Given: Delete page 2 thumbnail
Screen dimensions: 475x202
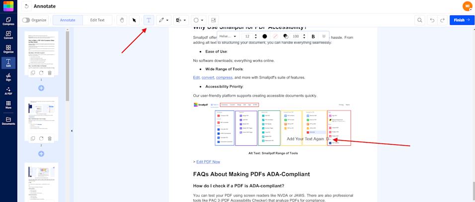Looking at the screenshot, I should pyautogui.click(x=50, y=139).
